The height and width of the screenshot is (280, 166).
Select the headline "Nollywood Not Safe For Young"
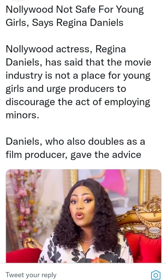[75, 10]
